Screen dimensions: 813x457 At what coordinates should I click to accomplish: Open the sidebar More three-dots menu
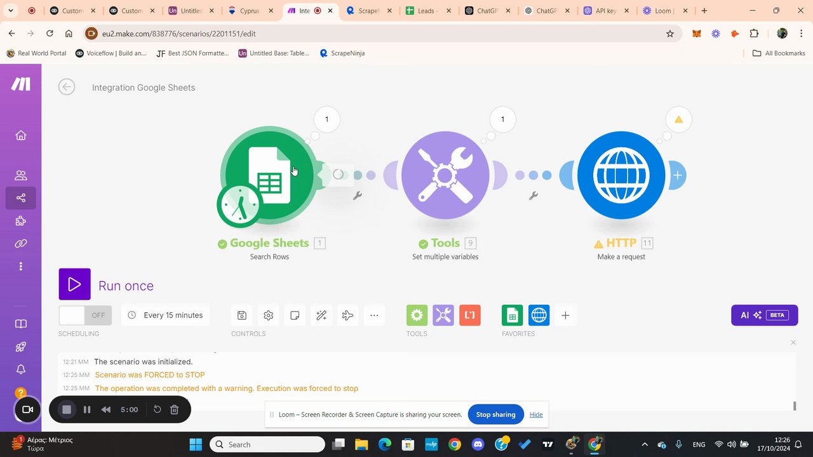[21, 267]
